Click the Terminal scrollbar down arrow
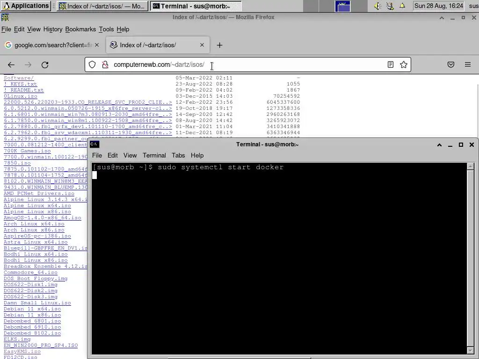479x359 pixels. pyautogui.click(x=471, y=351)
